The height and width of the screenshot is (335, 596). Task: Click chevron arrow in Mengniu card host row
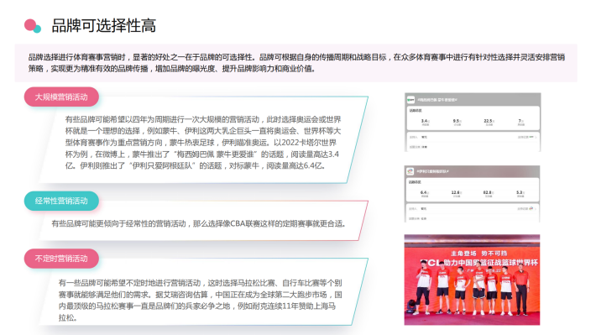[536, 137]
